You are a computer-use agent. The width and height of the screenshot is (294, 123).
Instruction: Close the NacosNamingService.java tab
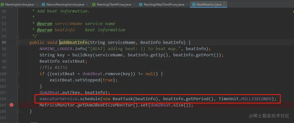87,4
